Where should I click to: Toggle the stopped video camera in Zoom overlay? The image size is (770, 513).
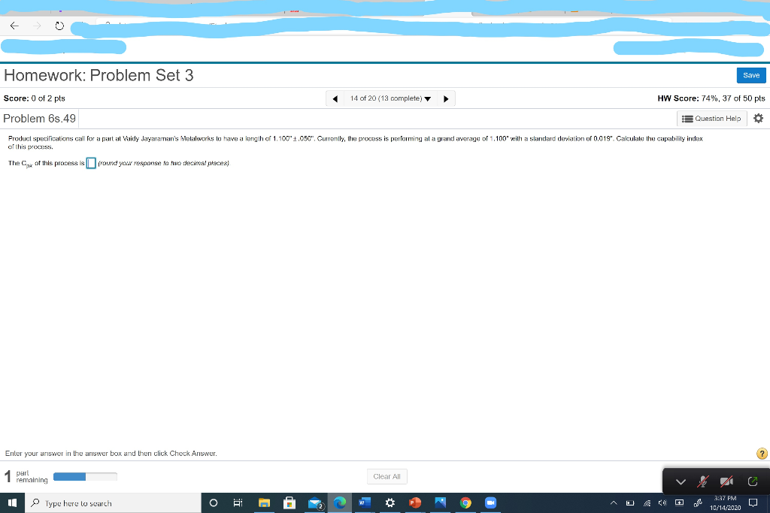click(727, 481)
